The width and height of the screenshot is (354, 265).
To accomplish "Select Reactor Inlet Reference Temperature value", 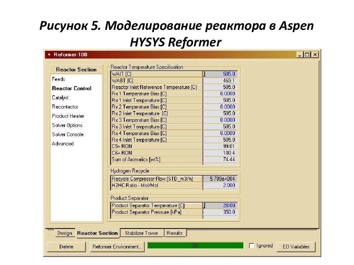I will pos(220,87).
